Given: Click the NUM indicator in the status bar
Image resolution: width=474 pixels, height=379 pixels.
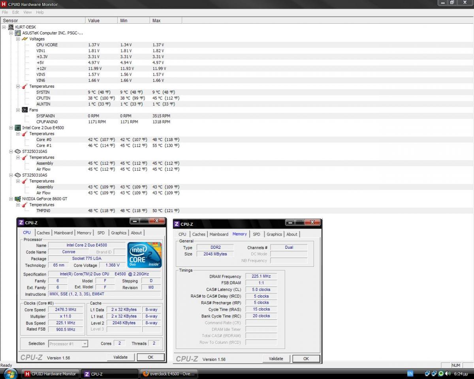Looking at the screenshot, I should 456,365.
